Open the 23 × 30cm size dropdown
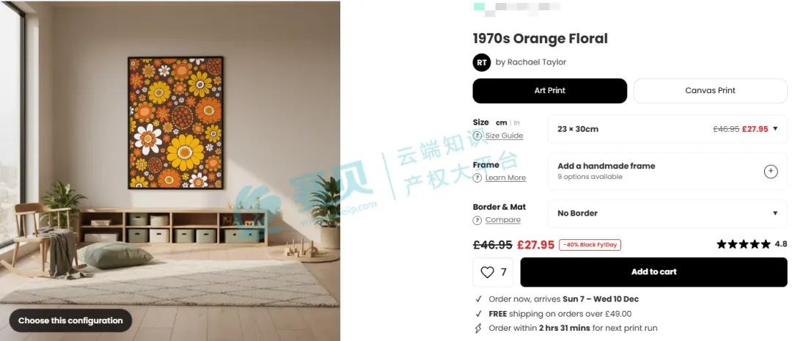 667,129
